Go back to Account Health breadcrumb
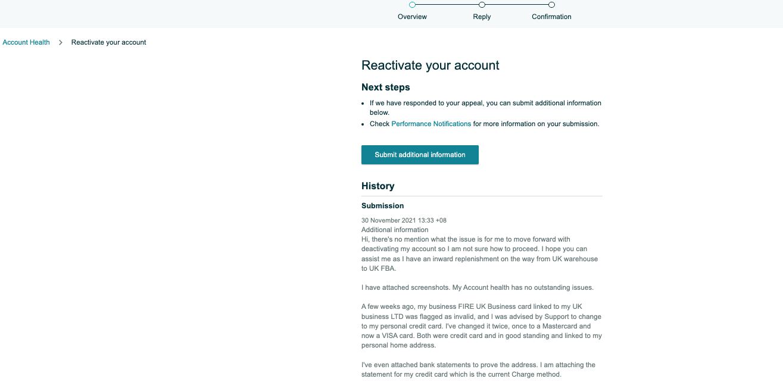783x388 pixels. 26,42
